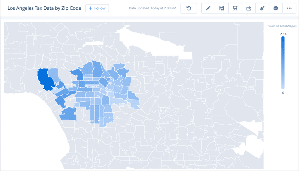Click the Data updated timestamp text

point(152,8)
